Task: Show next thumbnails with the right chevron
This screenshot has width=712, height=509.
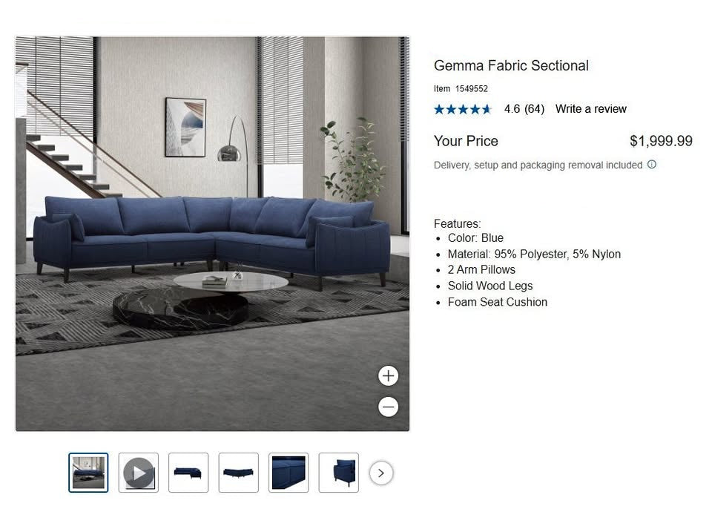Action: click(x=381, y=473)
